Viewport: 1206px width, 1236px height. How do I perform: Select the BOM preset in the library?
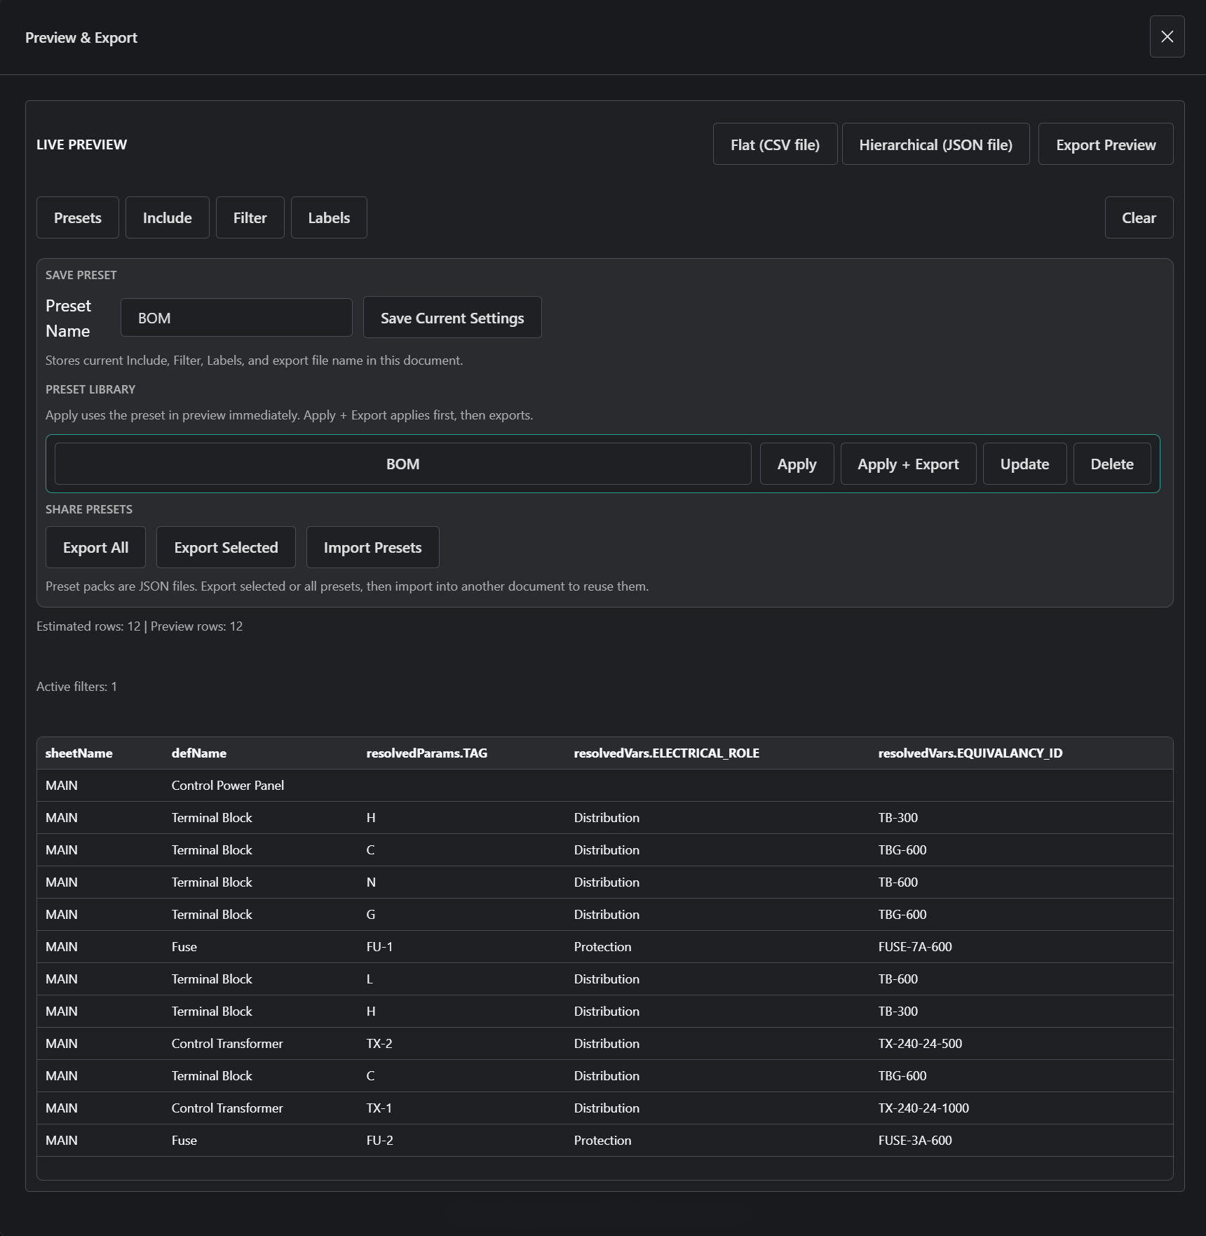tap(402, 464)
